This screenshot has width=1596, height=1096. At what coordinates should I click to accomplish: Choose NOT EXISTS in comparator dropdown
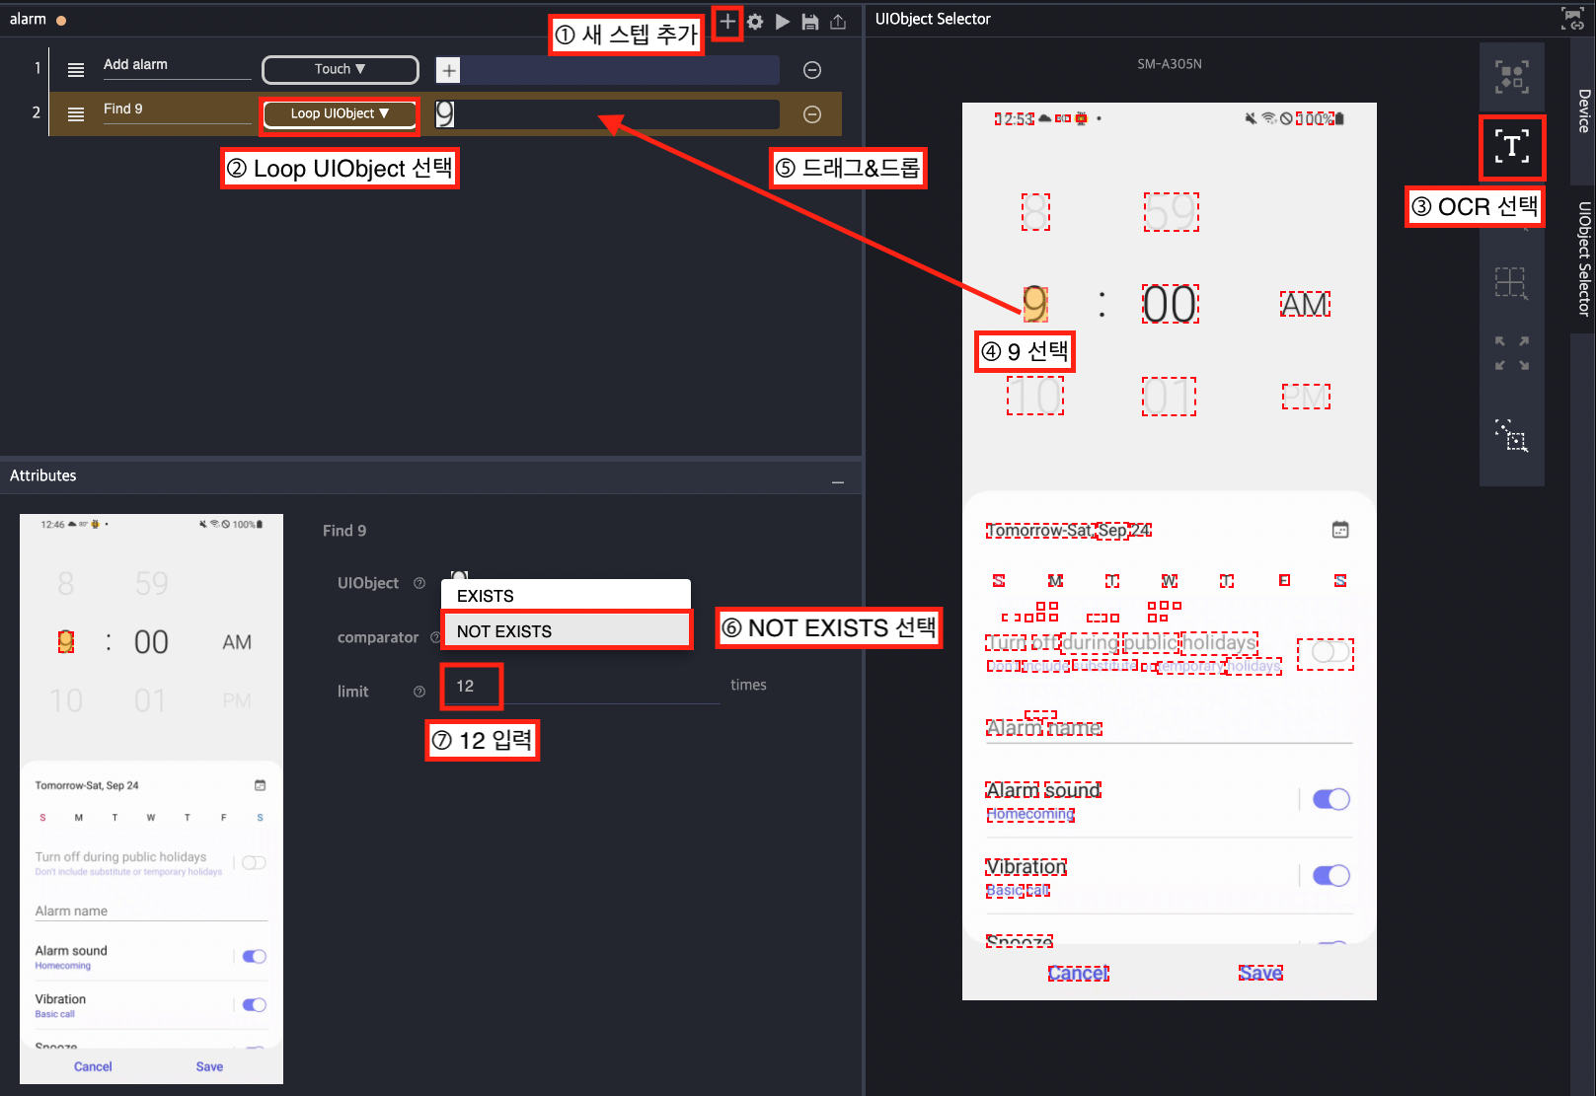pos(567,631)
